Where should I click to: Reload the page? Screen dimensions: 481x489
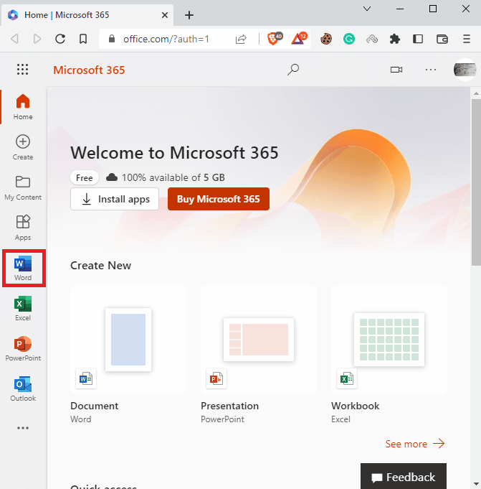click(x=60, y=39)
